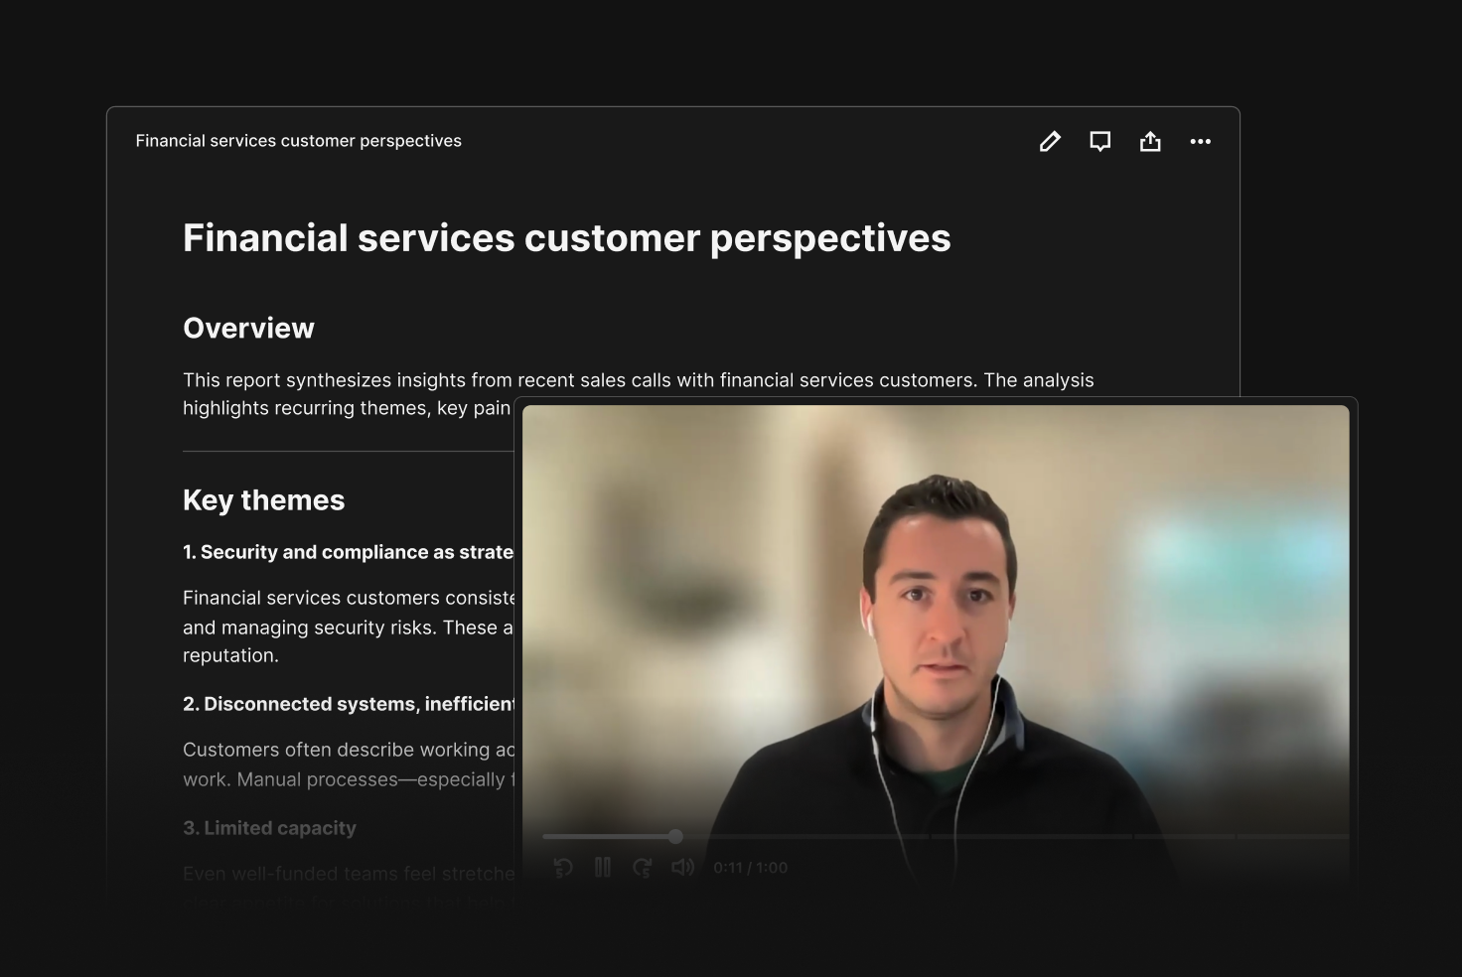
Task: Jump to the Key themes heading
Action: pyautogui.click(x=263, y=500)
